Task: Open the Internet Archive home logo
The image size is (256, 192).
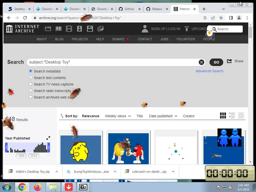Action: click(22, 29)
